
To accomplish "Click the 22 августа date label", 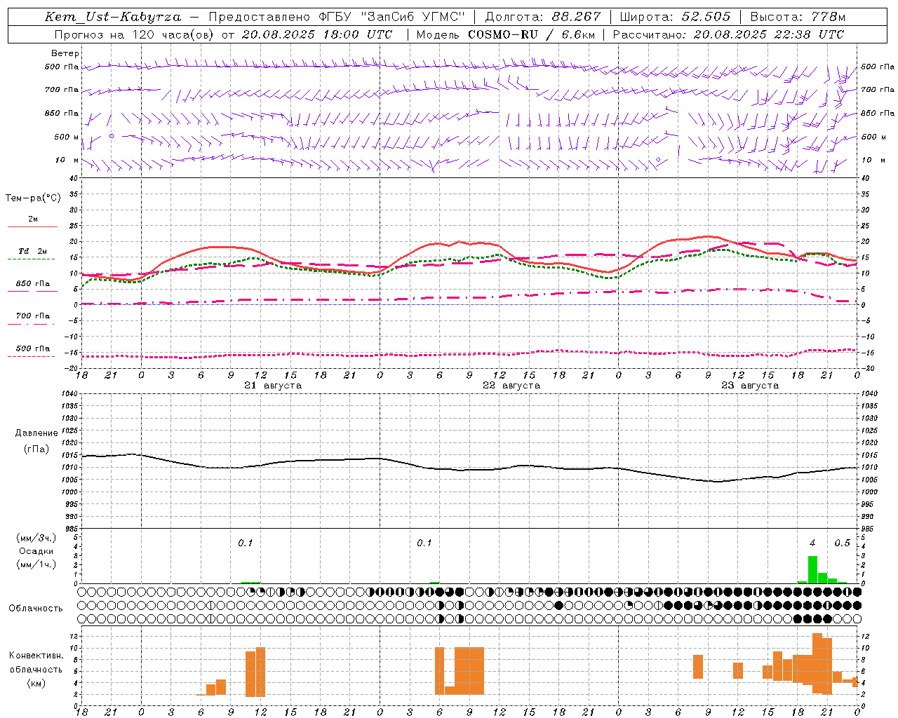I will pyautogui.click(x=511, y=386).
